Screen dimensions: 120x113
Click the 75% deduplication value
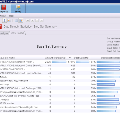pyautogui.click(x=93, y=96)
